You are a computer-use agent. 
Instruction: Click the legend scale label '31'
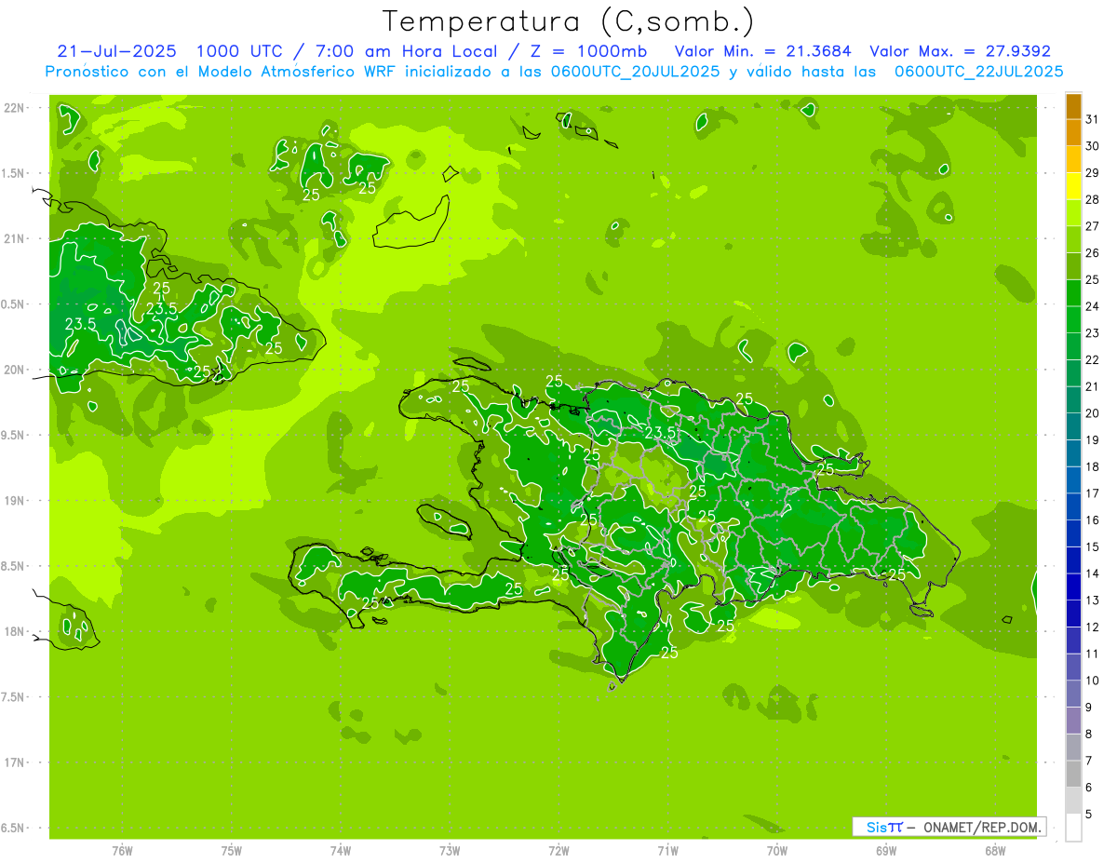tap(1092, 119)
